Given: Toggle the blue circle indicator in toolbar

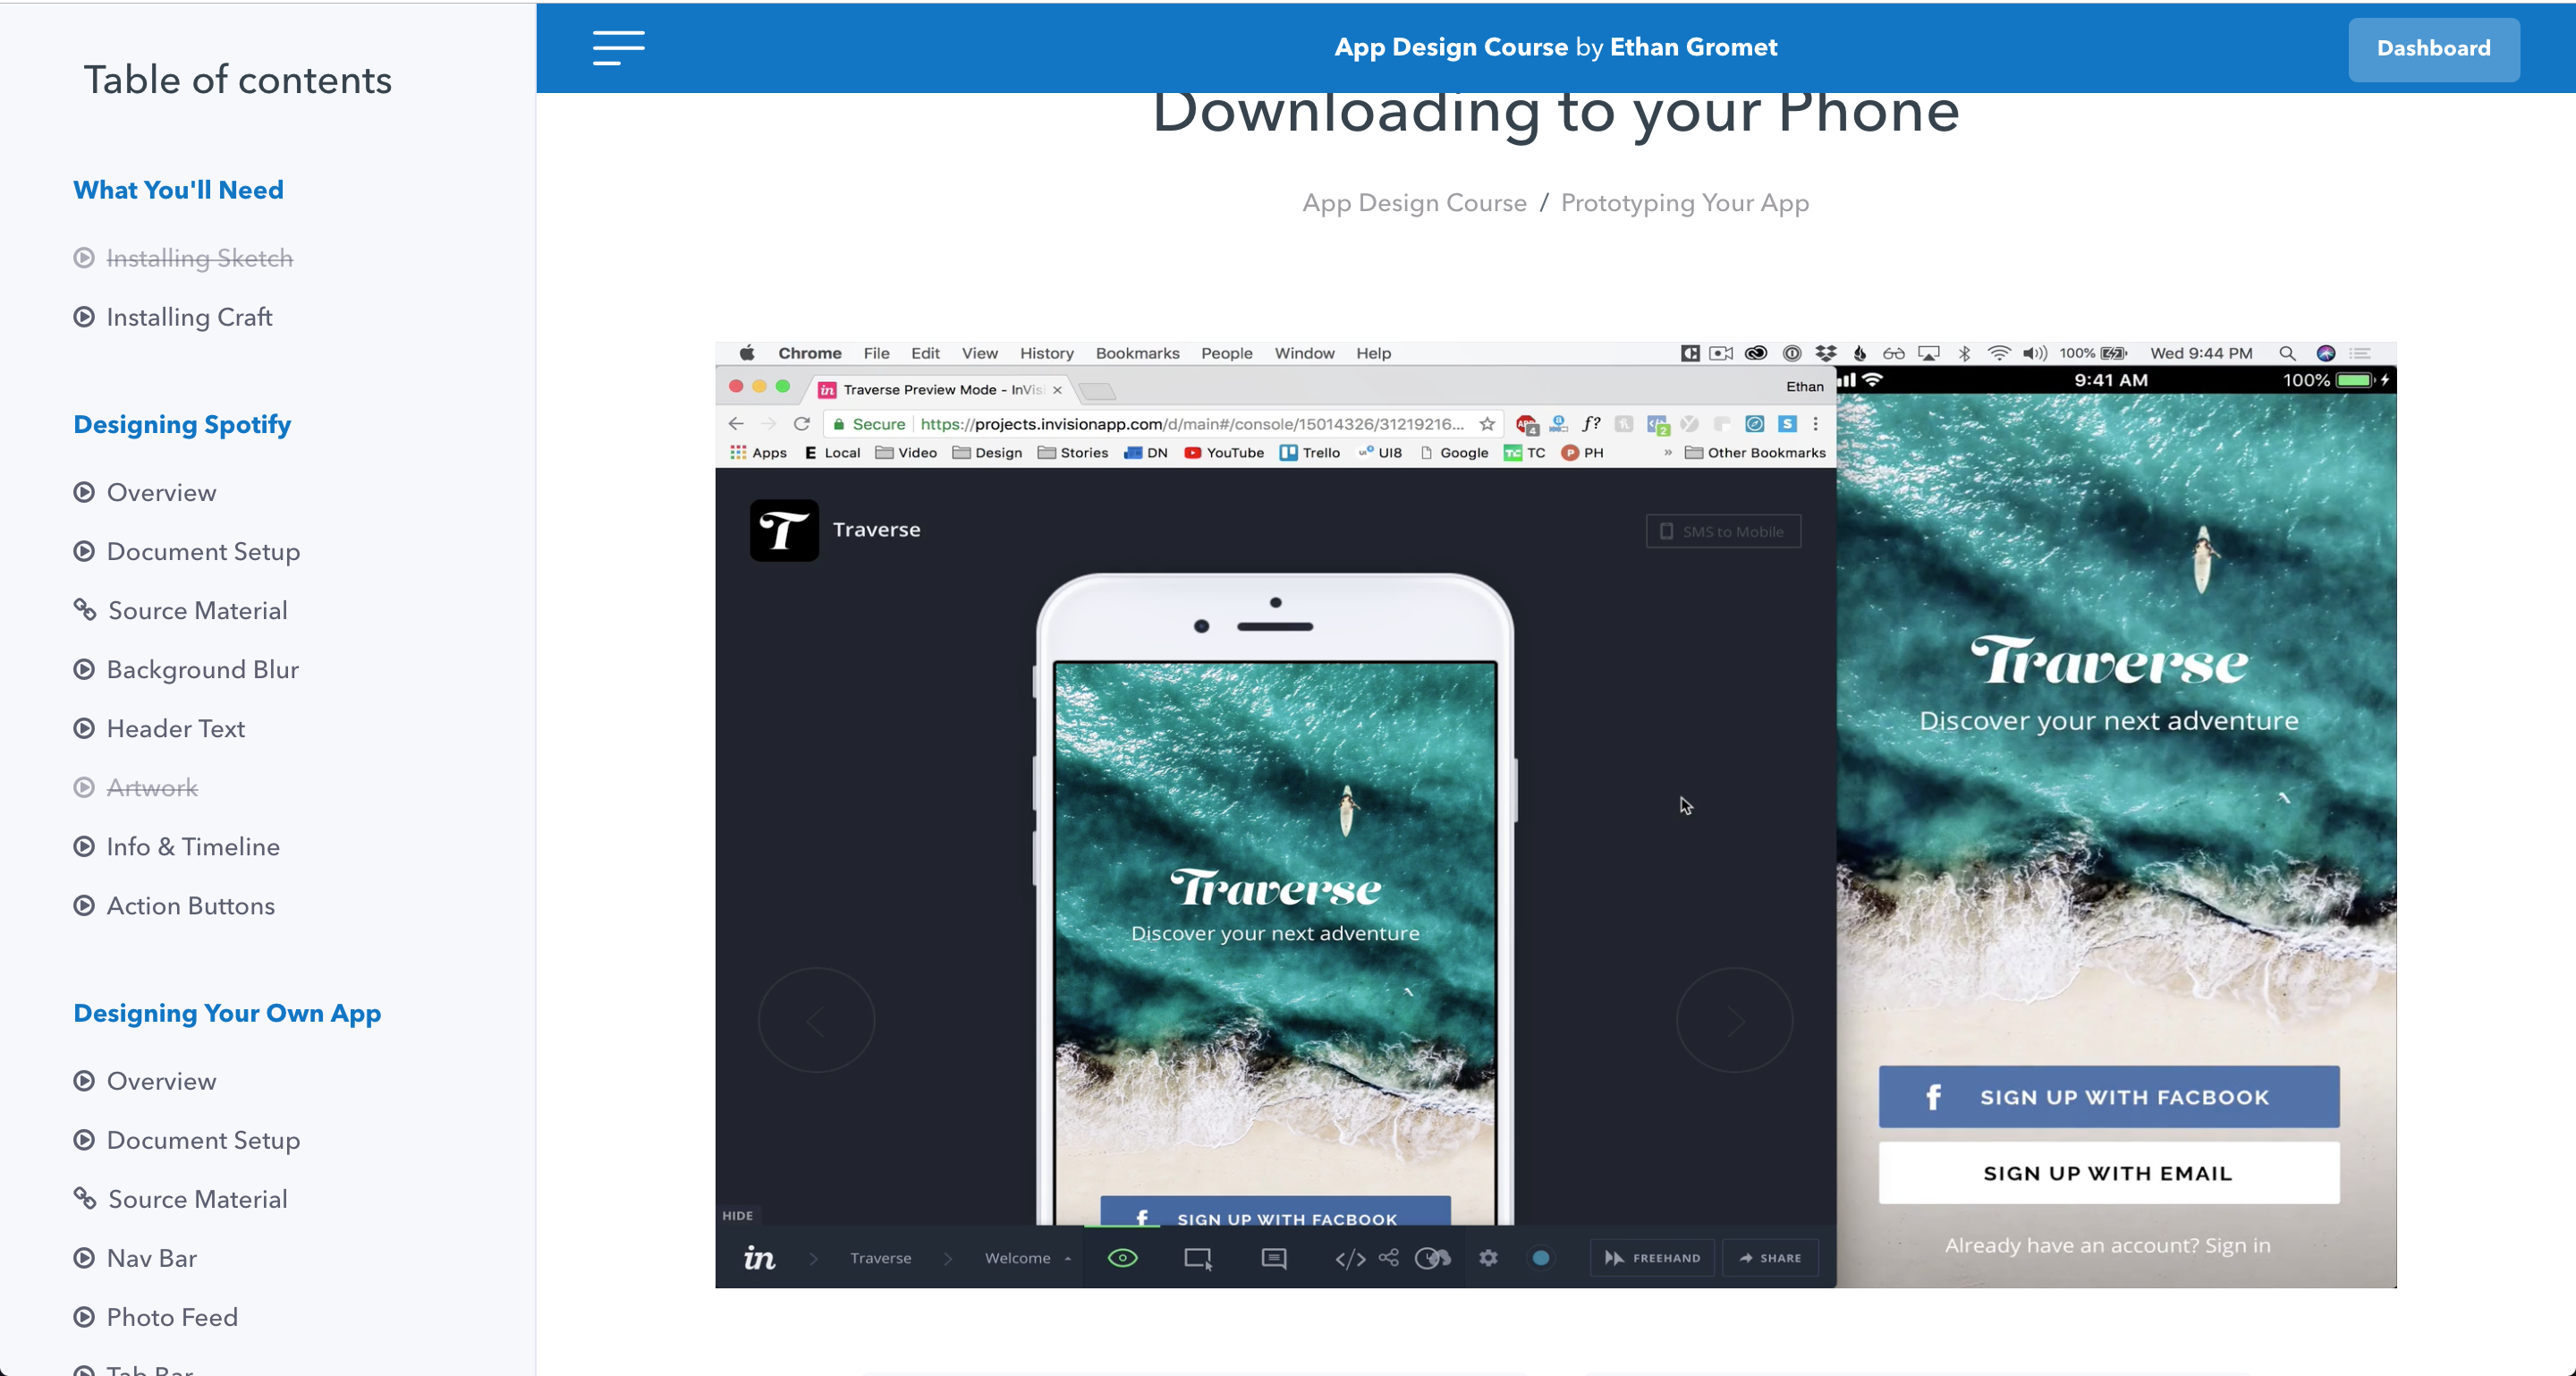Looking at the screenshot, I should click(x=1541, y=1258).
